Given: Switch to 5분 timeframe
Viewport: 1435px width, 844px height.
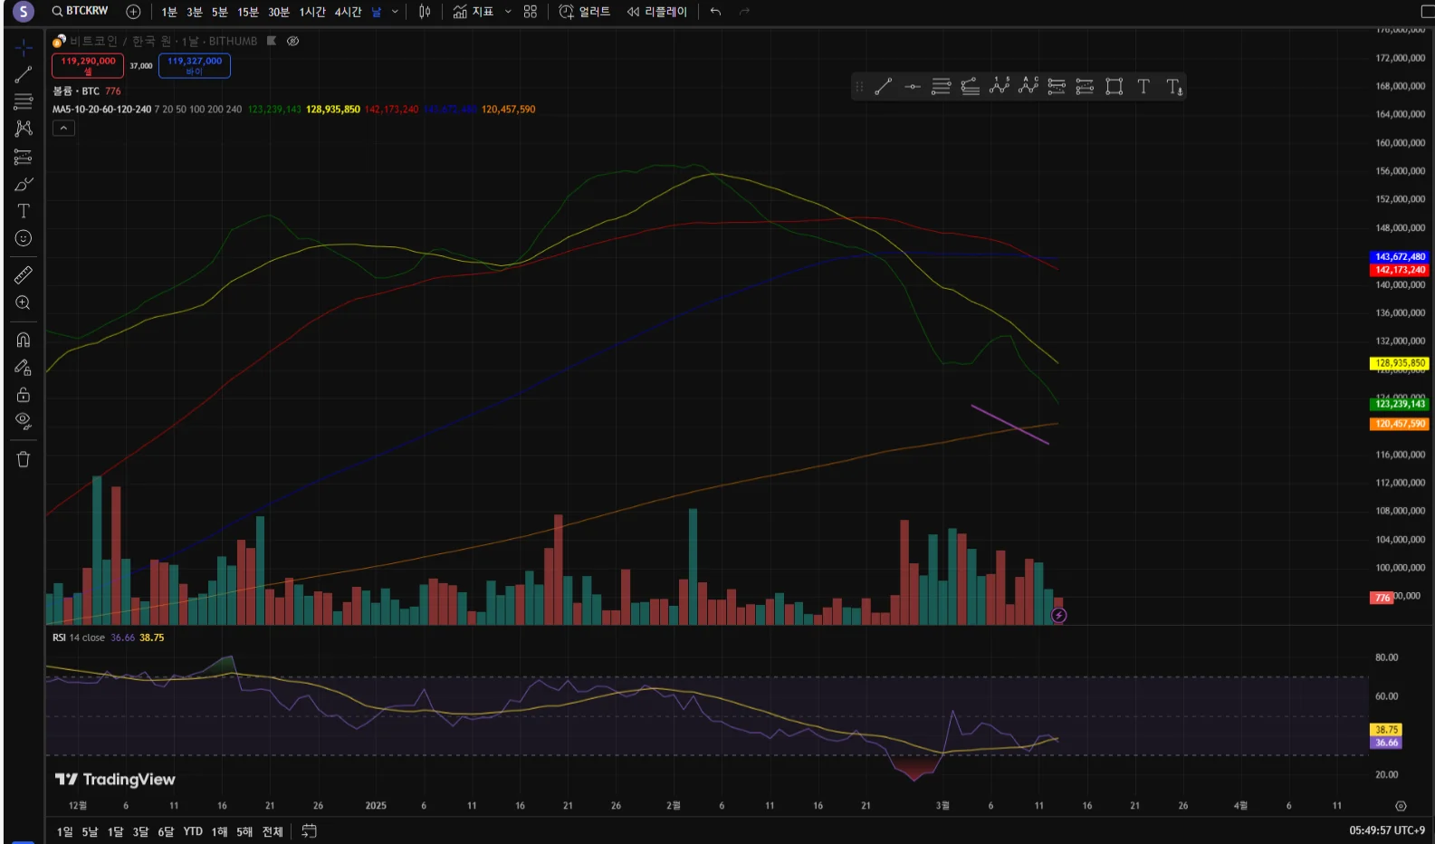Looking at the screenshot, I should 220,12.
